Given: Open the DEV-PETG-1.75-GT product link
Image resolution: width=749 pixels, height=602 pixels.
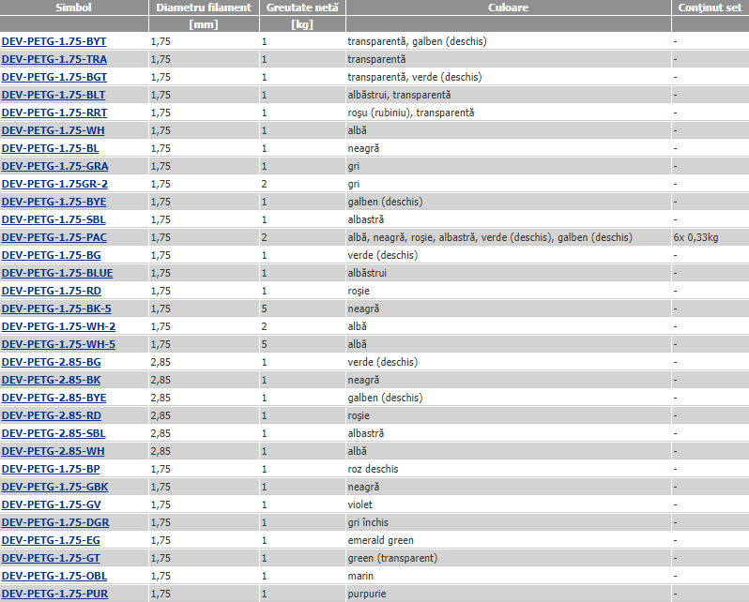Looking at the screenshot, I should (x=51, y=558).
